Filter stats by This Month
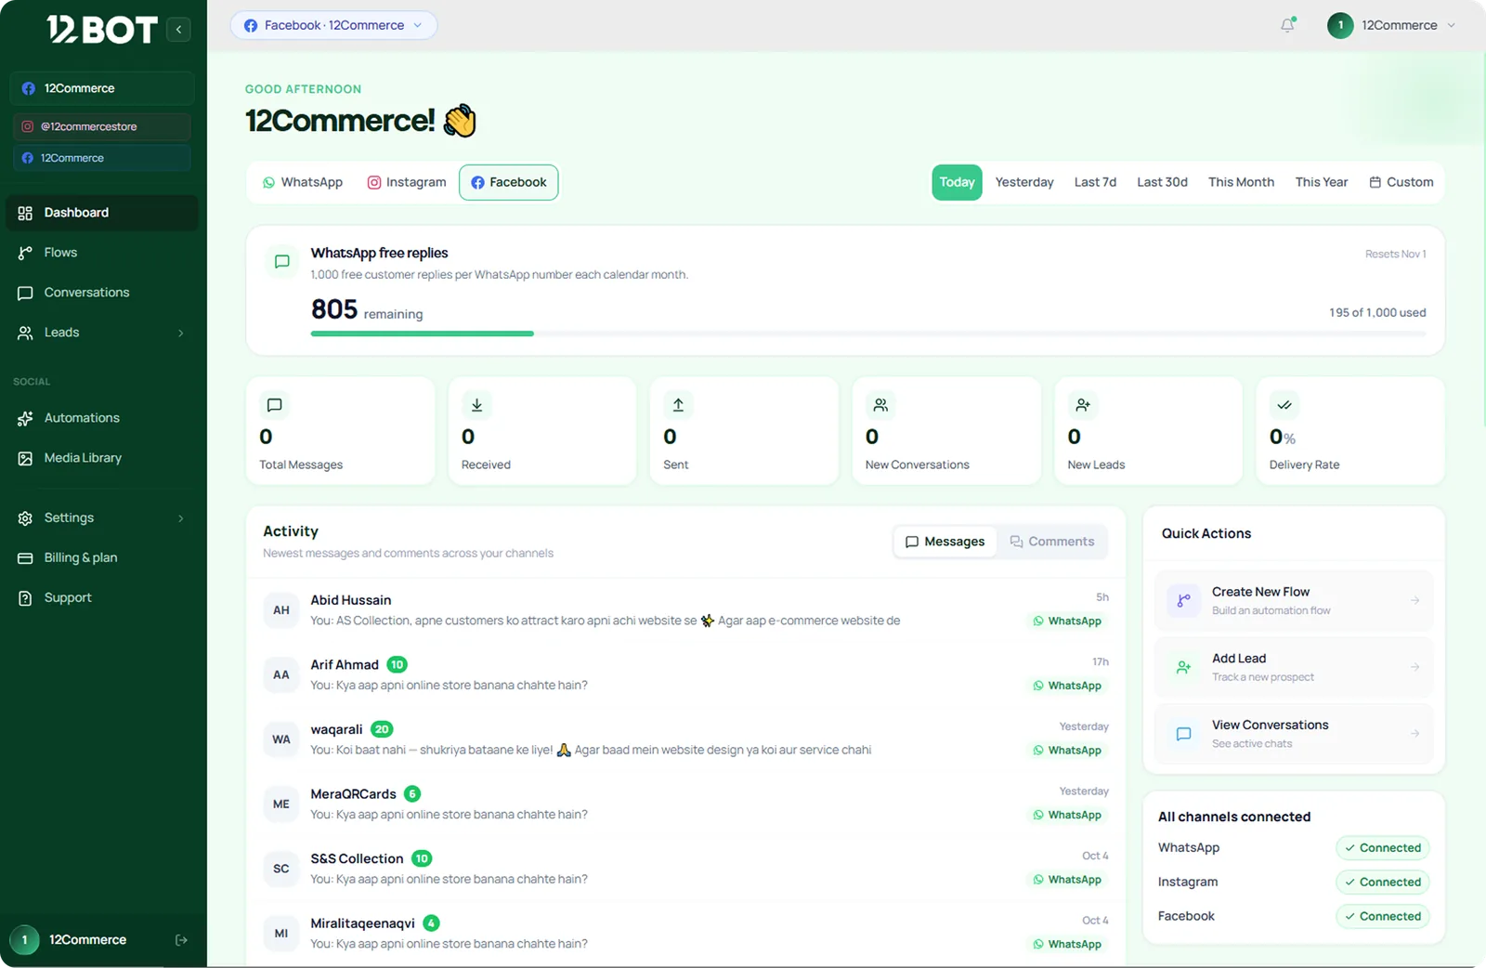 1241,182
